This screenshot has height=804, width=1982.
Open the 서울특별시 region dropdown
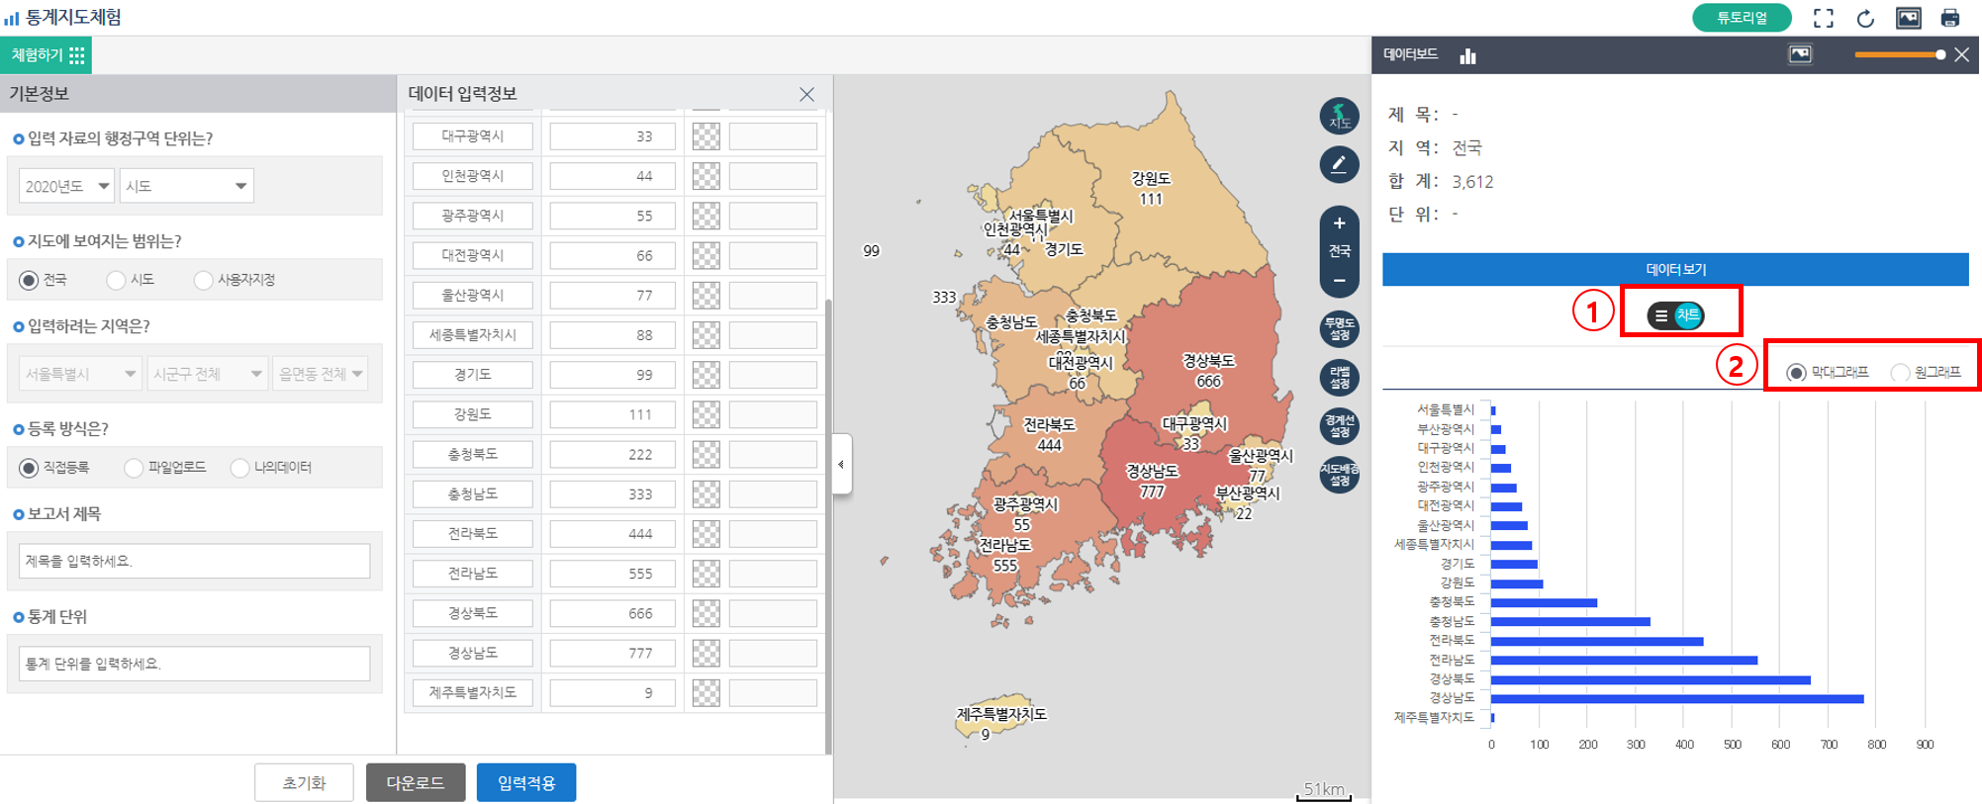tap(80, 374)
